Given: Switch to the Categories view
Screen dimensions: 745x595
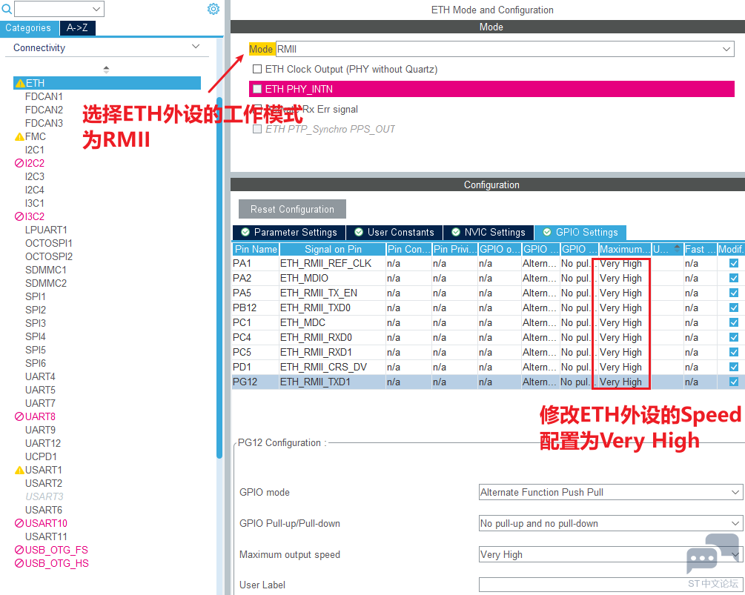Looking at the screenshot, I should (x=30, y=28).
